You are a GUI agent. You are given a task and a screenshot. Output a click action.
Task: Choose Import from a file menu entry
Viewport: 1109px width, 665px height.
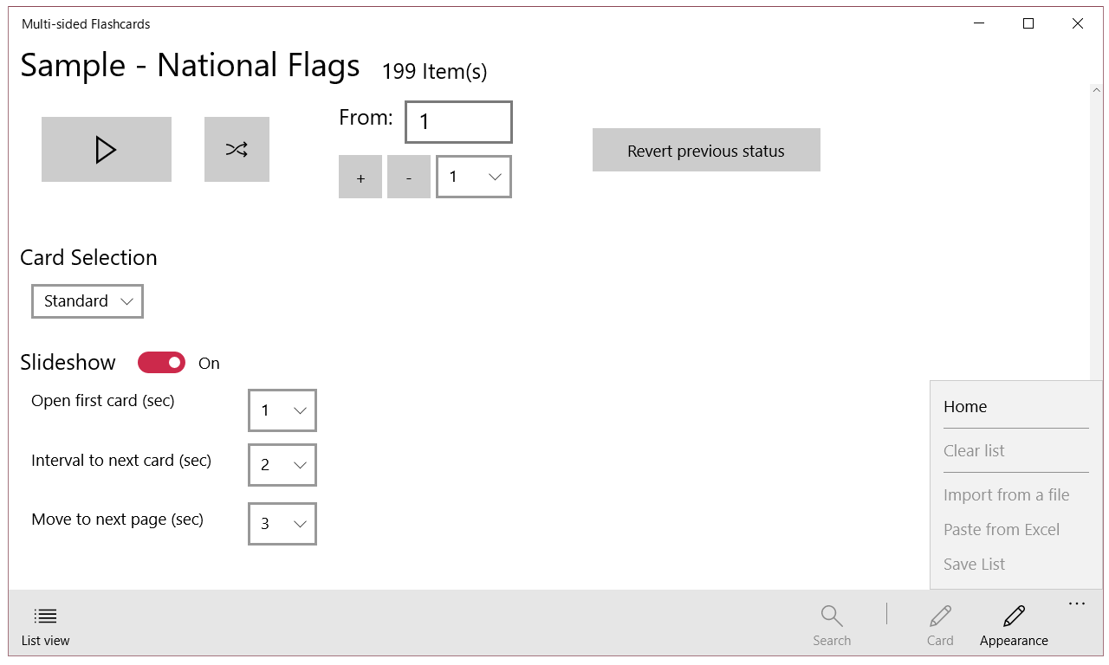pos(1007,495)
